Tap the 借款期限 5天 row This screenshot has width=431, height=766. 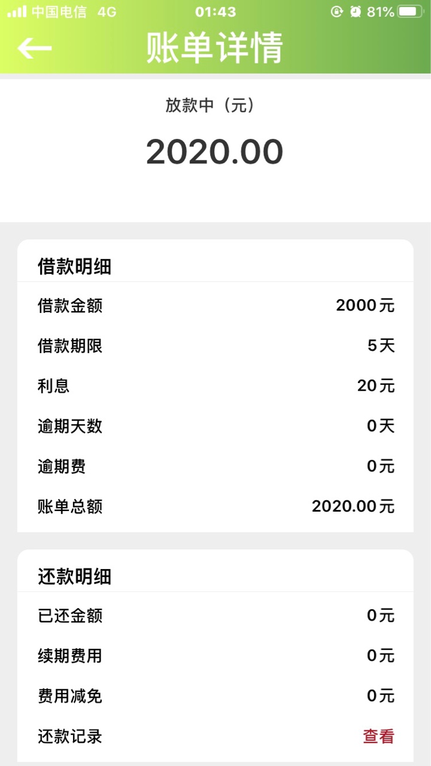point(215,346)
